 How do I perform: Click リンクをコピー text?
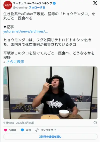point(49,130)
